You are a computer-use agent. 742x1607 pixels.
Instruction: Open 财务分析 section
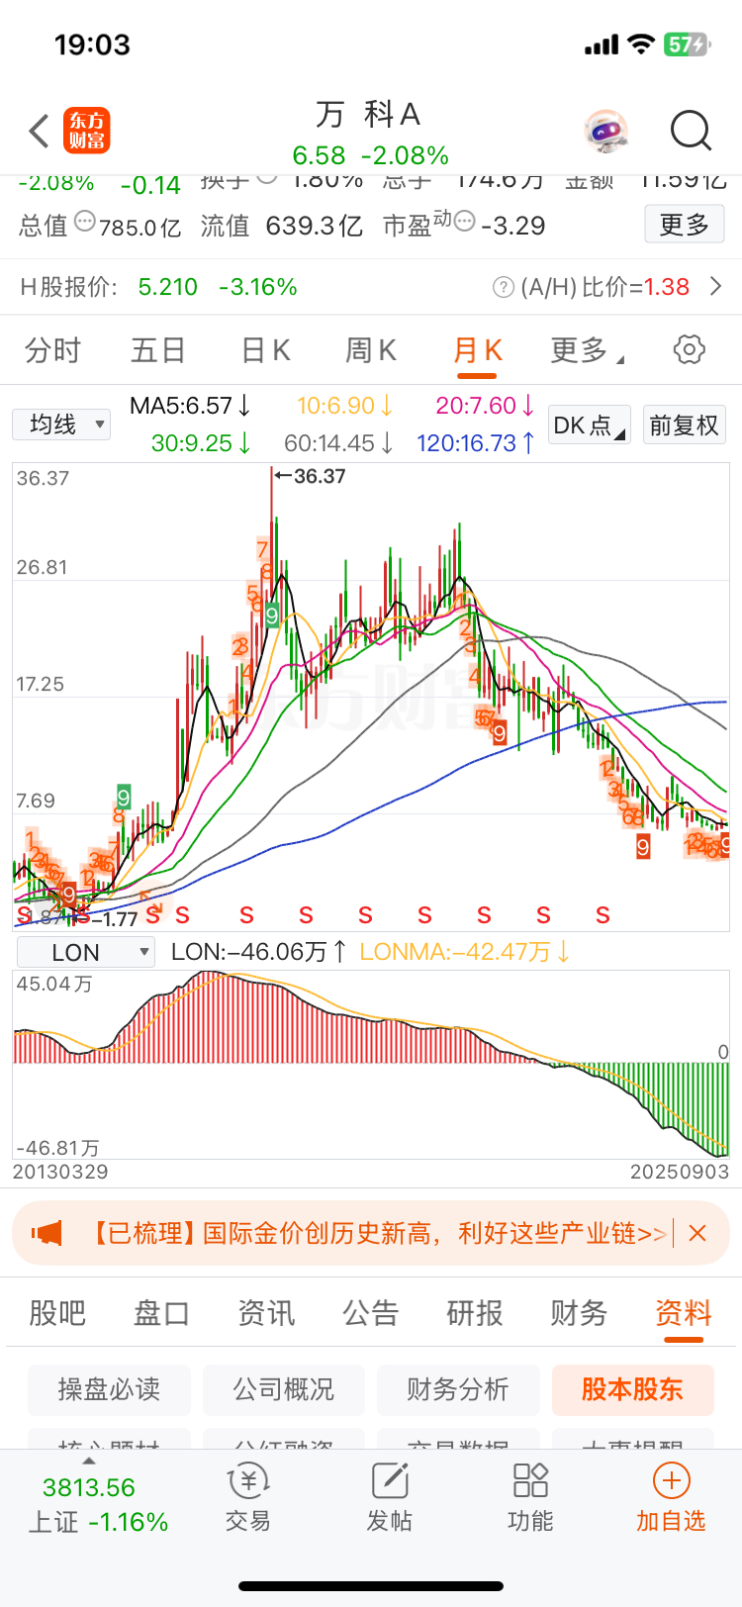tap(458, 1389)
